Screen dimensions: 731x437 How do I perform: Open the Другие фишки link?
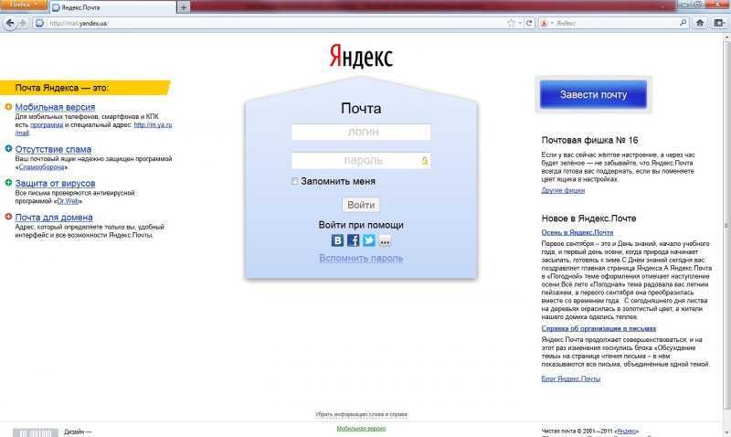click(563, 190)
